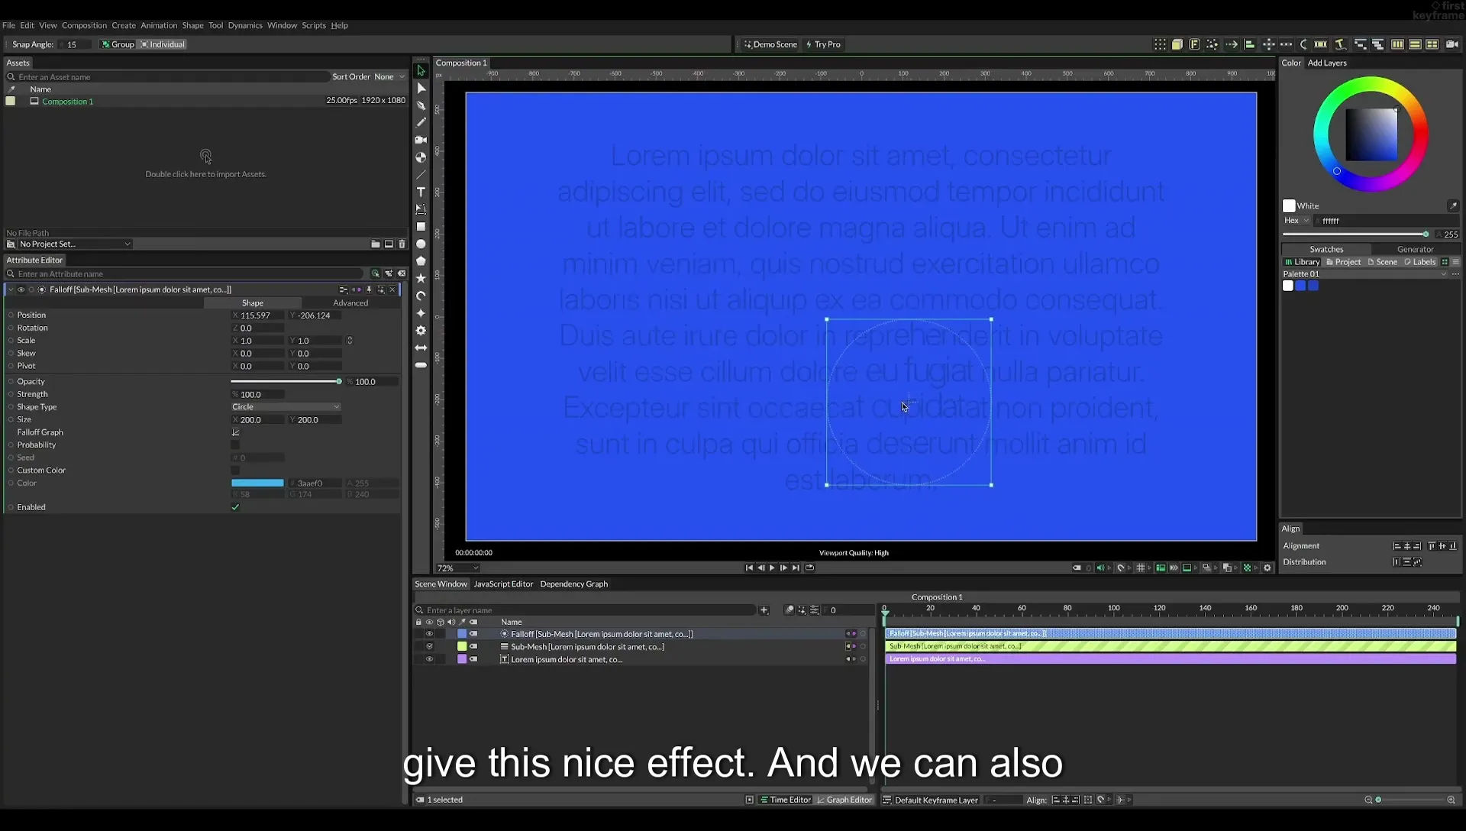Click the Falloff color swatch
Viewport: 1466px width, 831px height.
(x=257, y=483)
